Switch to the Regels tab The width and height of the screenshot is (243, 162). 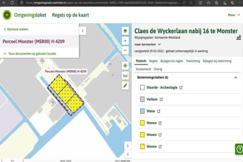[153, 61]
